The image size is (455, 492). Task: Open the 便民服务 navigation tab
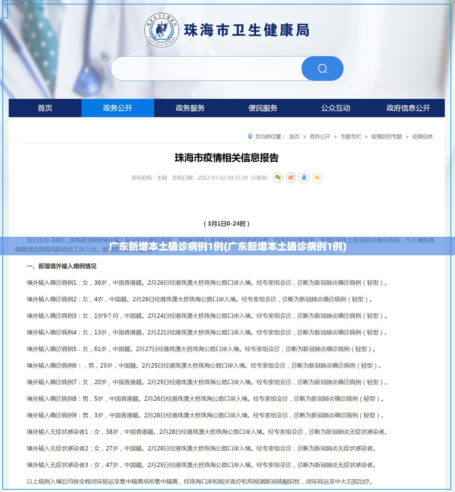click(263, 108)
